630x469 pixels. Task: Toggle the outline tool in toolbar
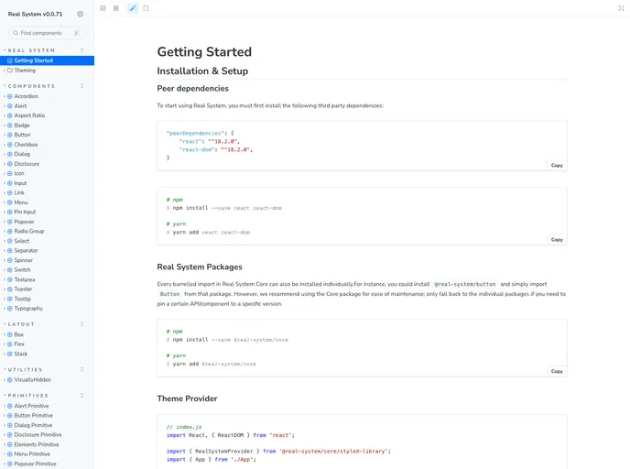point(147,8)
